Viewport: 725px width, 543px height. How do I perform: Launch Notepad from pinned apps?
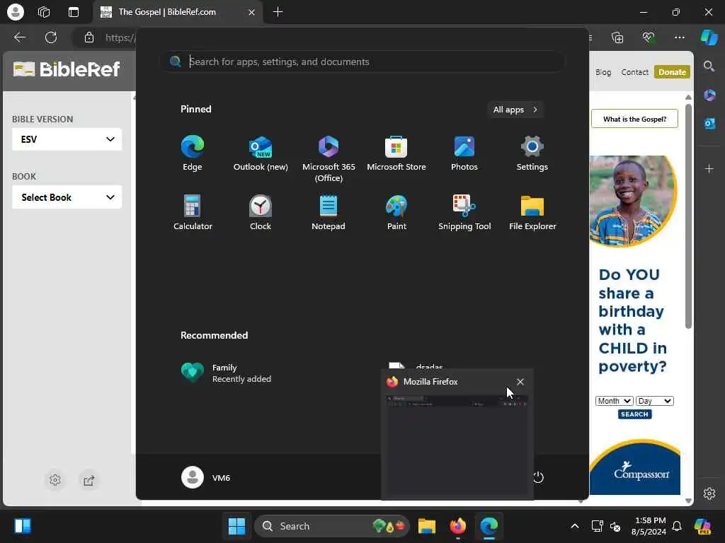[x=329, y=213]
